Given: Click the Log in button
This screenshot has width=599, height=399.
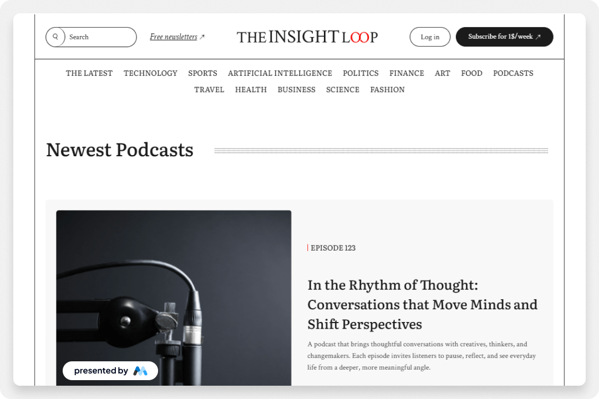Looking at the screenshot, I should tap(430, 37).
